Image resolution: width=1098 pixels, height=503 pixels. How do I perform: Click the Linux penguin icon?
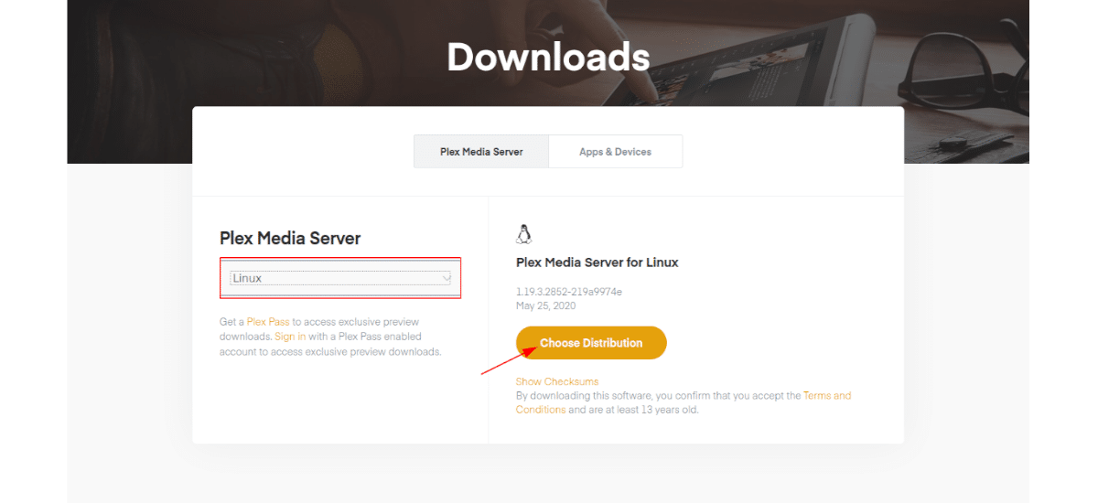click(524, 235)
